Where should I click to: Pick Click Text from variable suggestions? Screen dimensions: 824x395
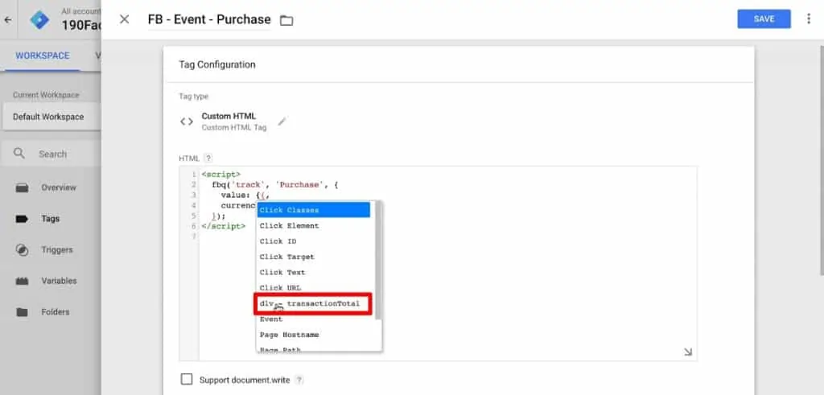coord(313,272)
